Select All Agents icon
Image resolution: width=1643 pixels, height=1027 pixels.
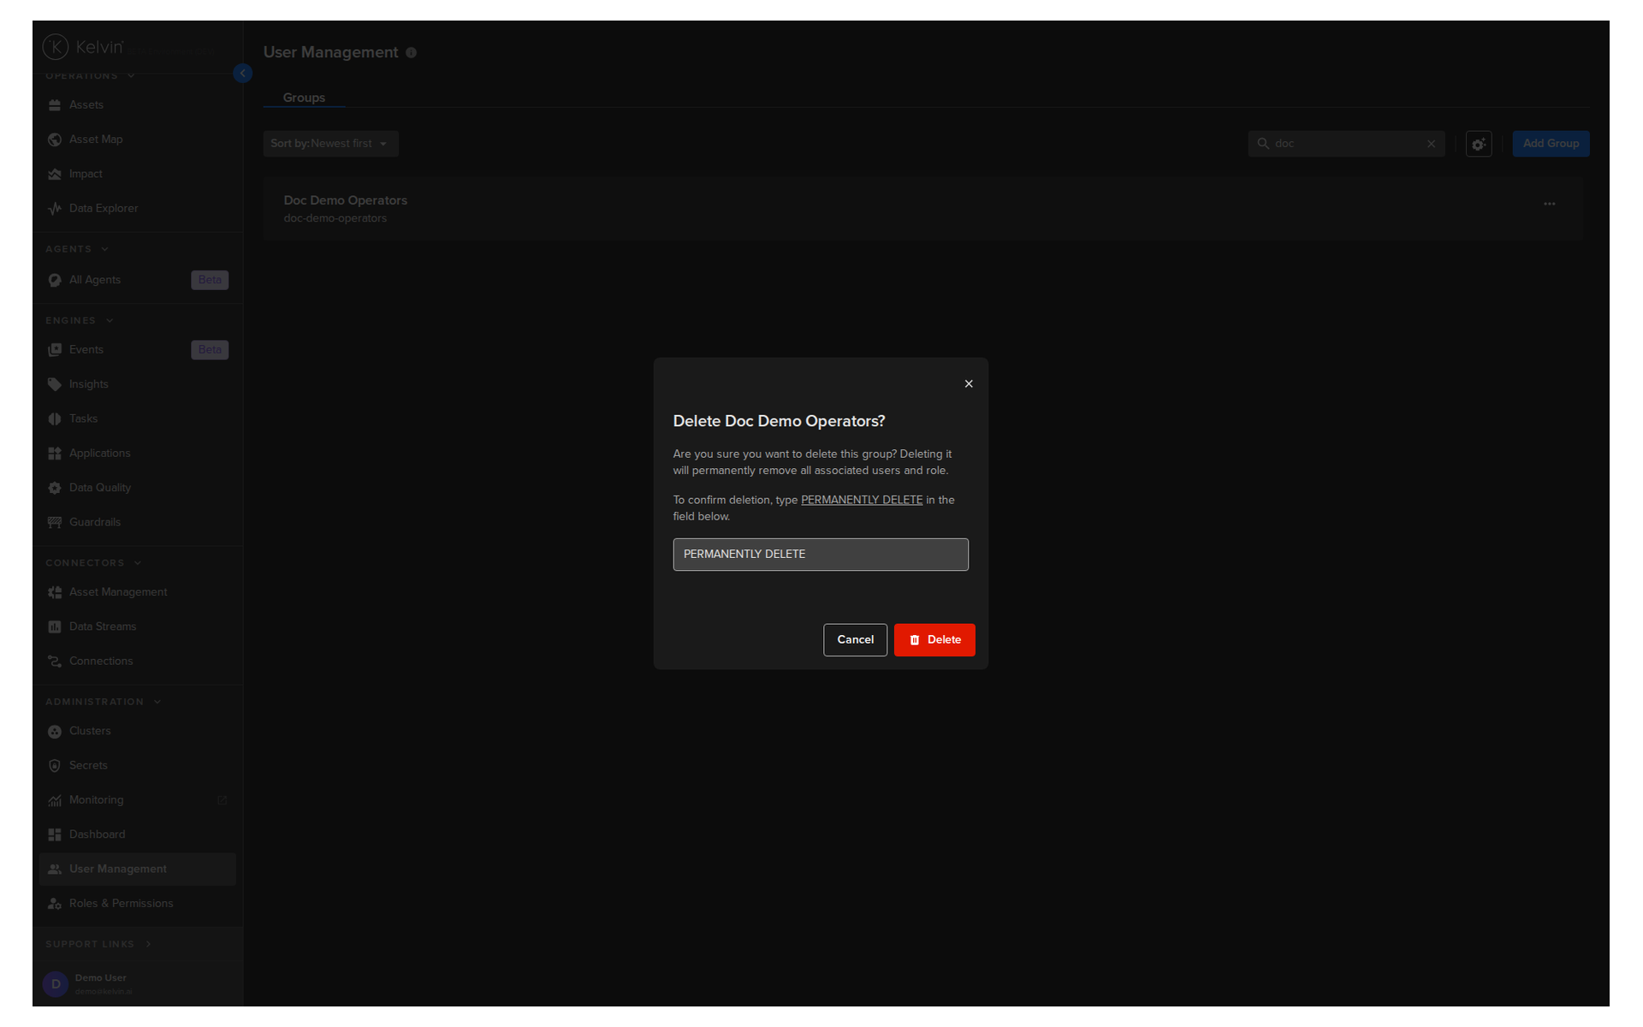(55, 280)
